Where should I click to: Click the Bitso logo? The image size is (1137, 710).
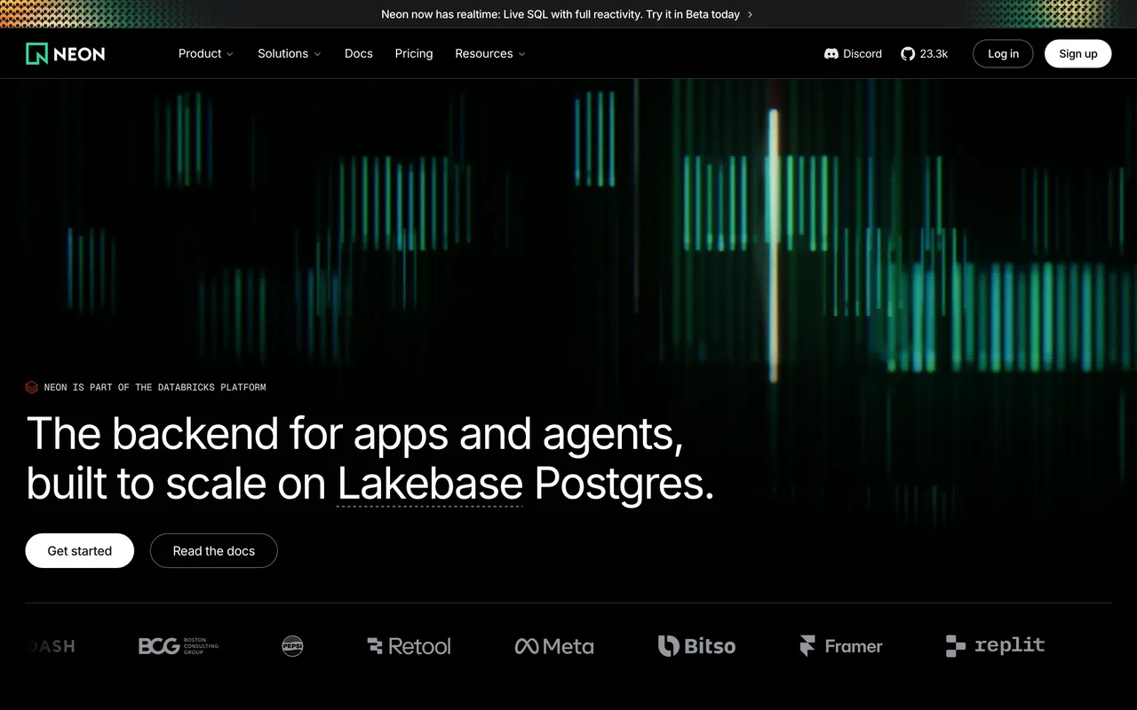click(x=696, y=646)
